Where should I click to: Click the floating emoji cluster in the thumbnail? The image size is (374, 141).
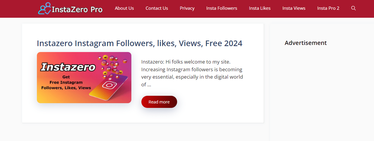pyautogui.click(x=112, y=65)
